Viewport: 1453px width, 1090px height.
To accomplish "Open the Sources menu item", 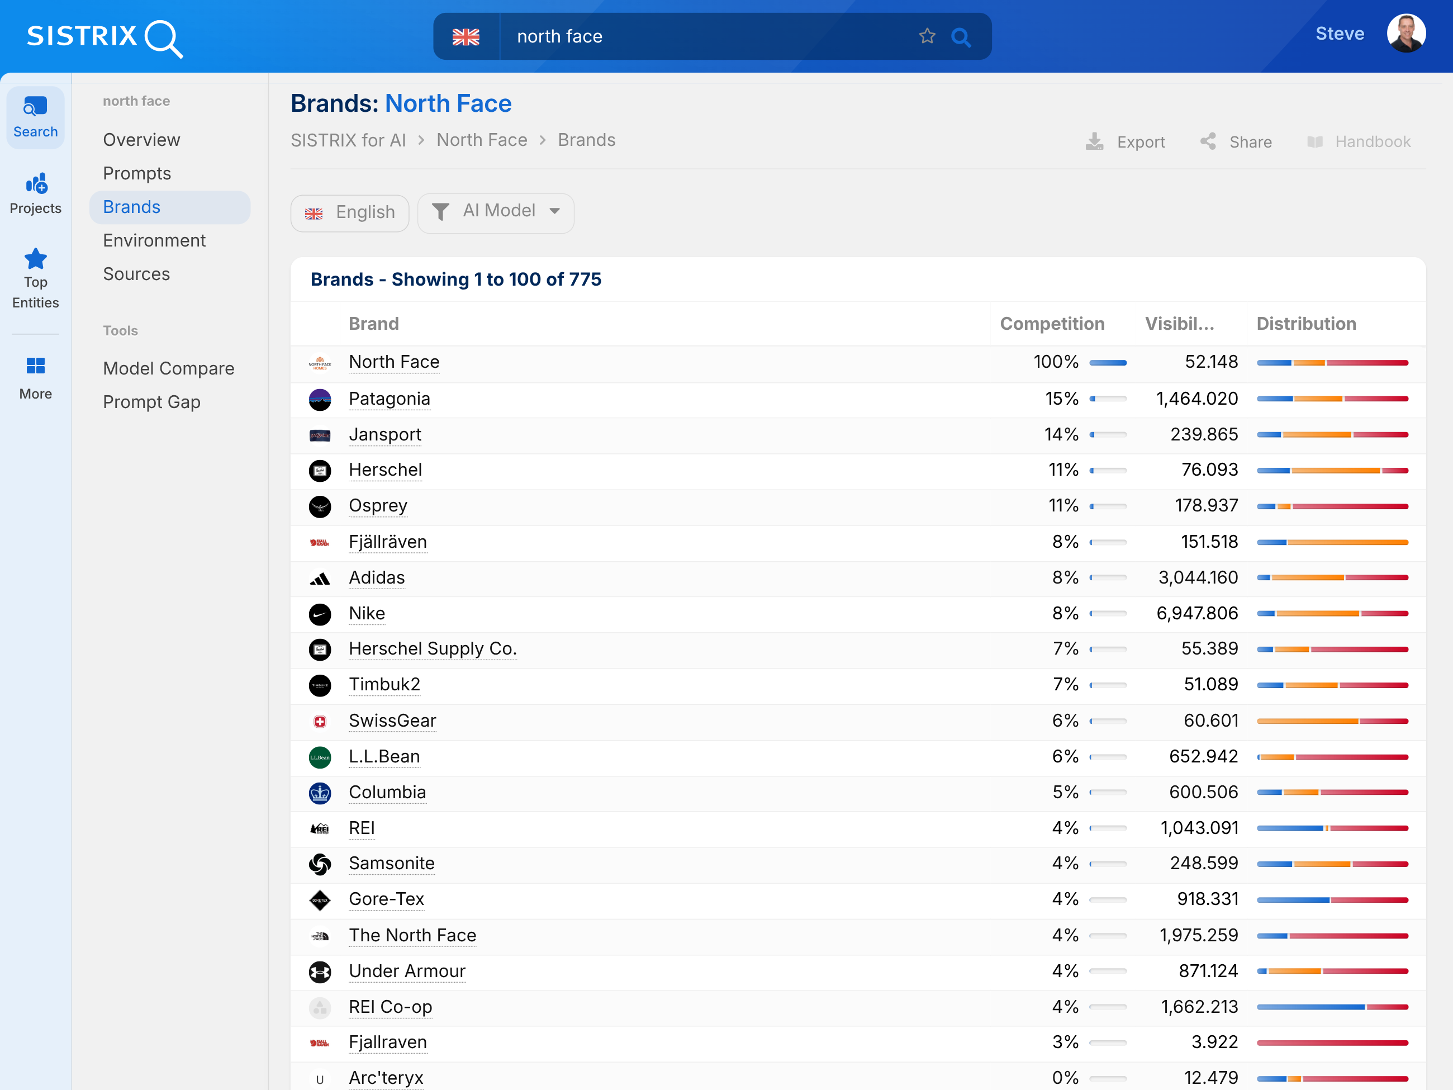I will point(136,274).
